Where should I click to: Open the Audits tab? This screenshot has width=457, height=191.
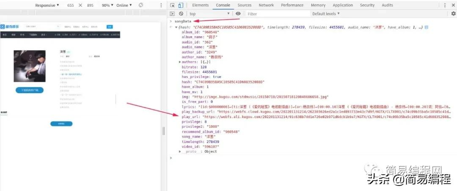click(387, 5)
